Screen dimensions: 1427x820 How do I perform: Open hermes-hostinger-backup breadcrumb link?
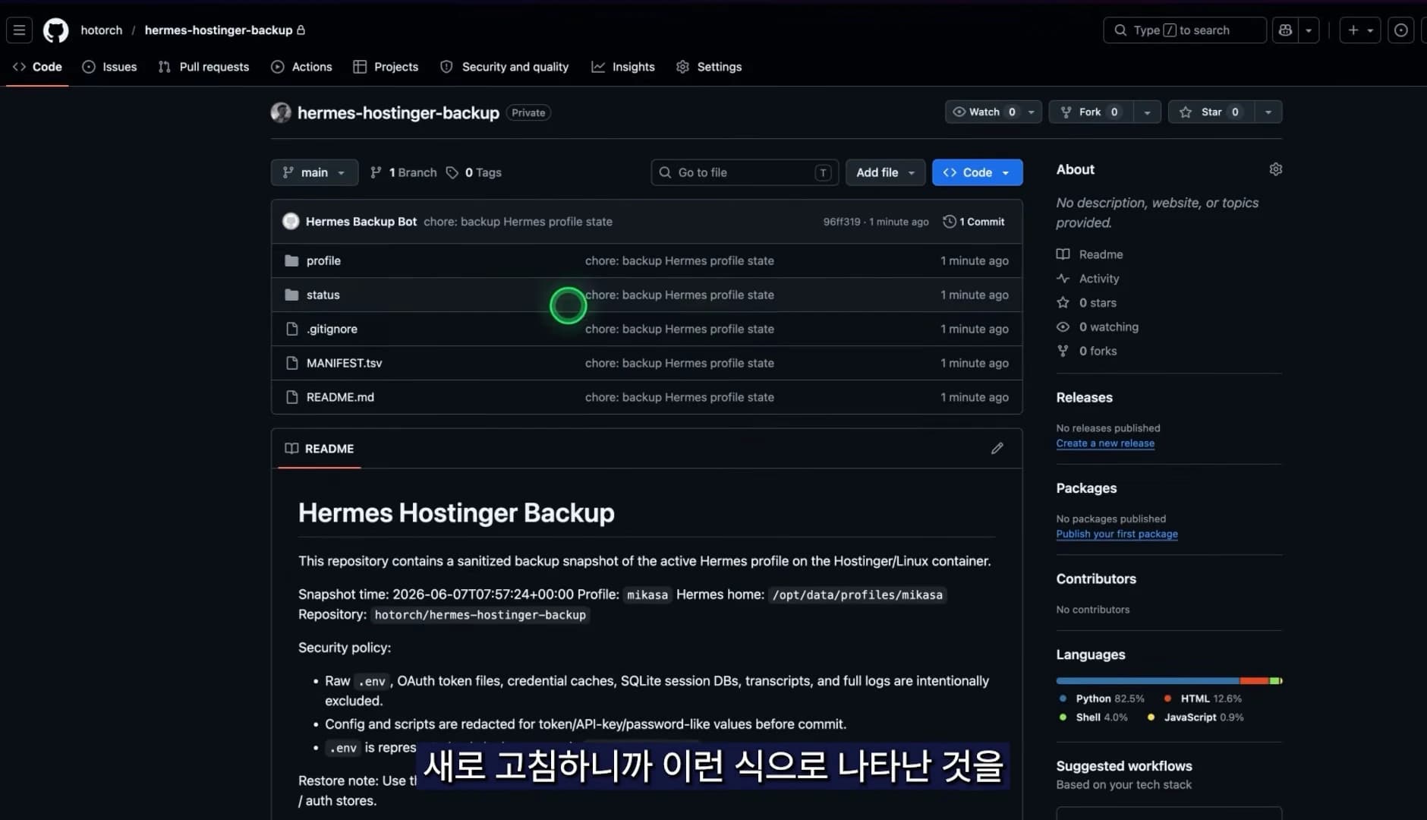pos(219,30)
